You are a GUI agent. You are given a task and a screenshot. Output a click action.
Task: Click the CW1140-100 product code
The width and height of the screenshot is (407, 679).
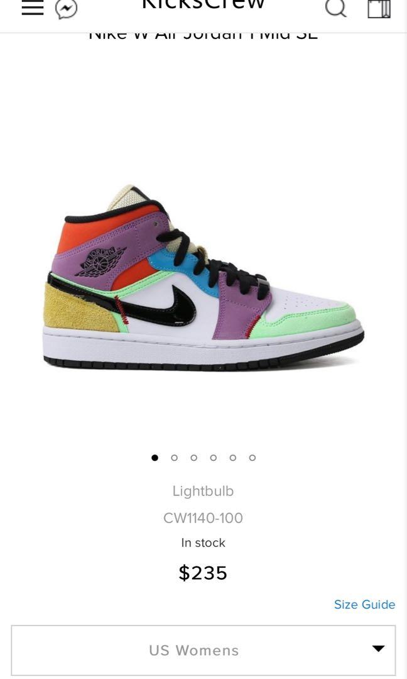coord(203,518)
